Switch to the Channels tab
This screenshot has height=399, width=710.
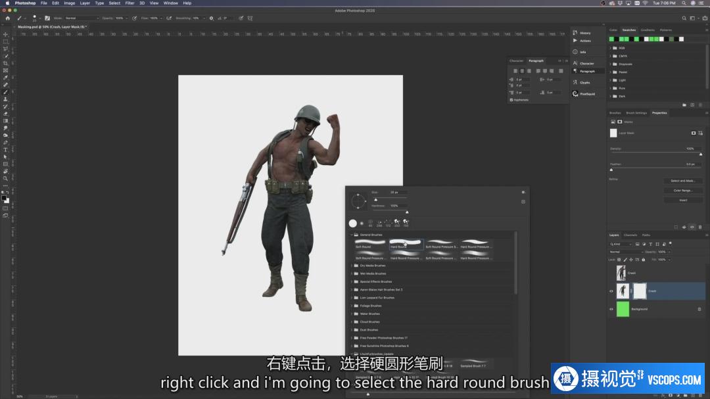coord(630,235)
